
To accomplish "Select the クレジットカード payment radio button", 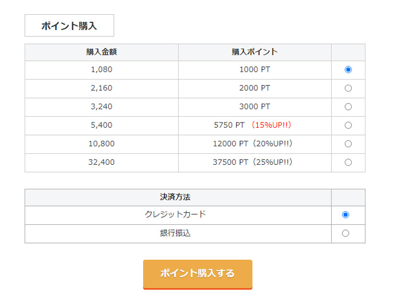I will [345, 215].
